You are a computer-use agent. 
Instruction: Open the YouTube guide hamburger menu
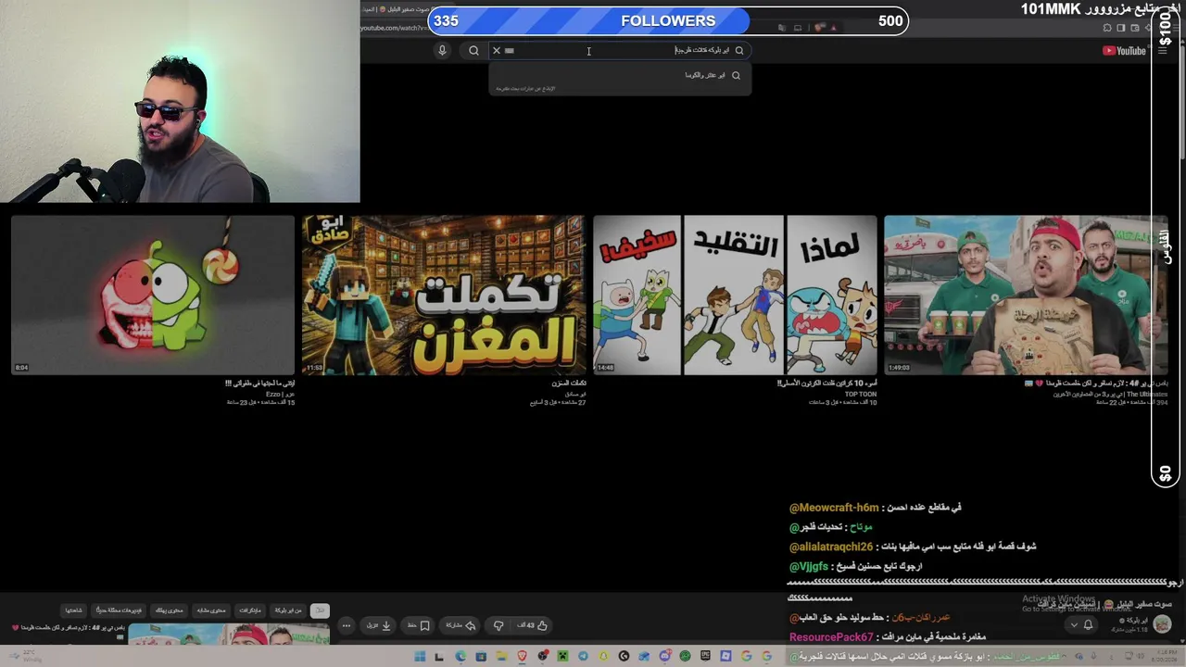tap(1163, 51)
